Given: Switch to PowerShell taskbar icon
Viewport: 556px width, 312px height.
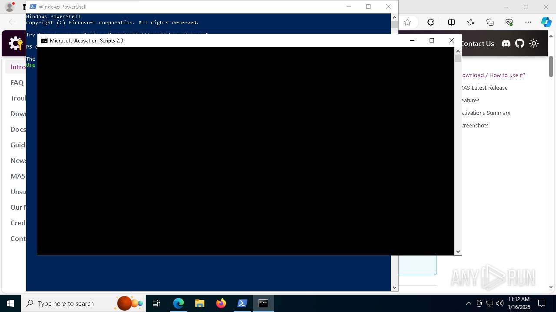Looking at the screenshot, I should [242, 303].
